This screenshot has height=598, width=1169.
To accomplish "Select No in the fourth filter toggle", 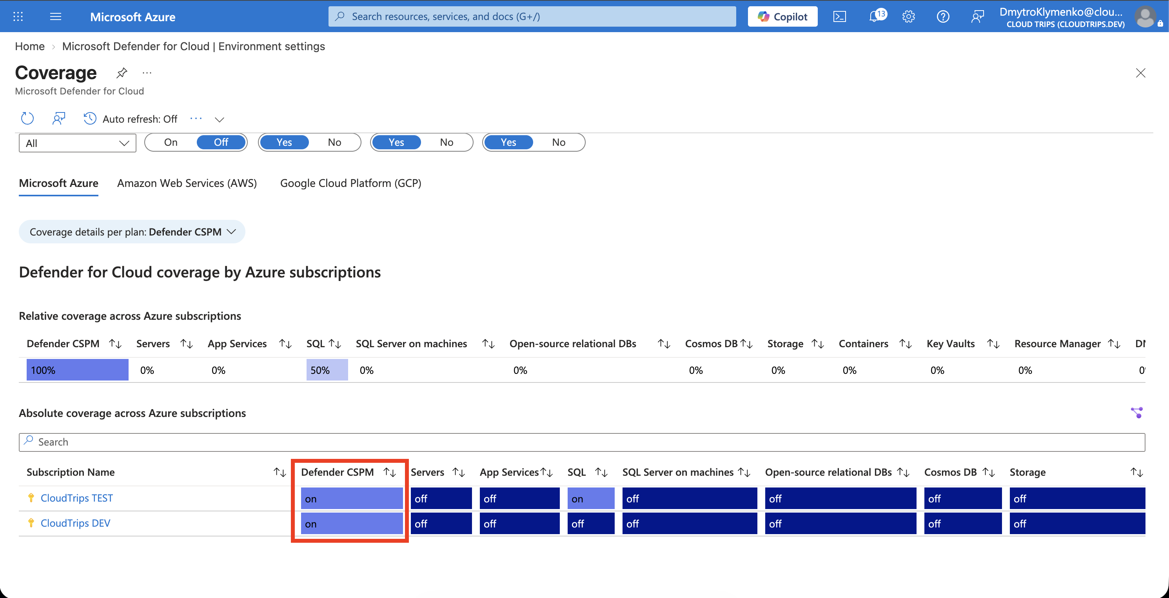I will (x=559, y=143).
